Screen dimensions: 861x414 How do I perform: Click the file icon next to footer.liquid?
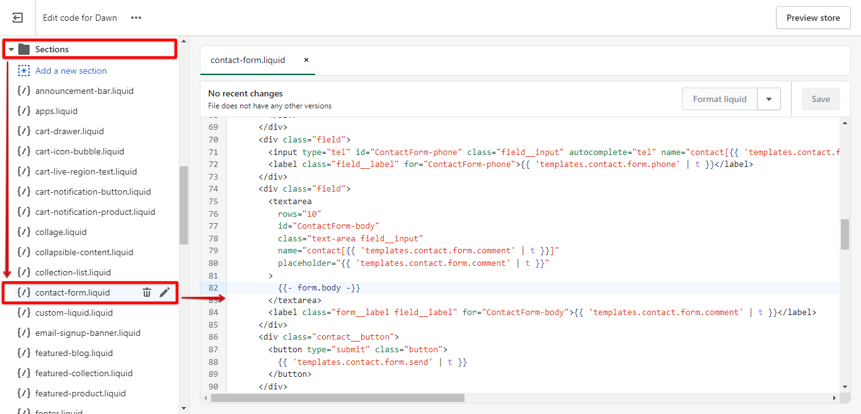[x=24, y=410]
